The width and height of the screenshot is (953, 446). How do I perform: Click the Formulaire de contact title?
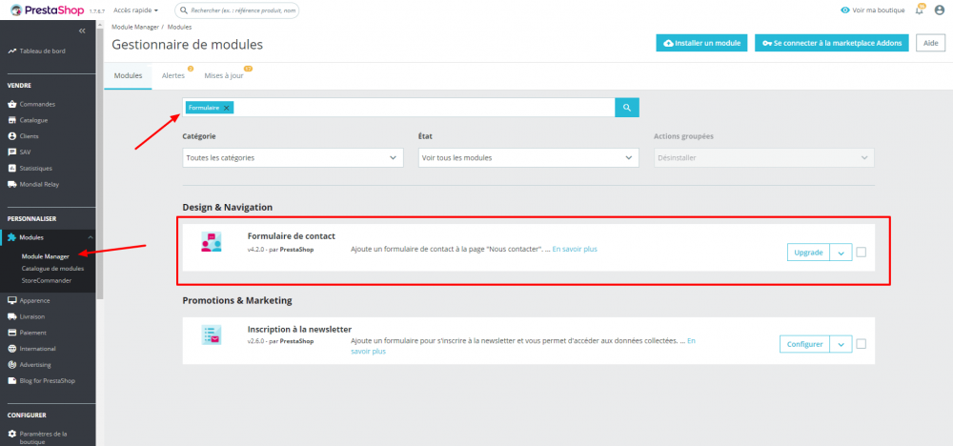pos(291,236)
